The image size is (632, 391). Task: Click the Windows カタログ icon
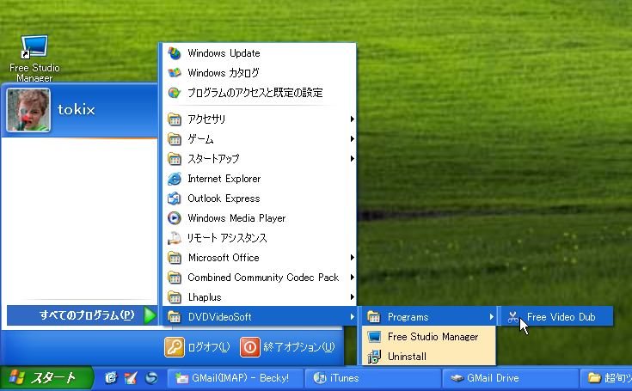pos(175,73)
